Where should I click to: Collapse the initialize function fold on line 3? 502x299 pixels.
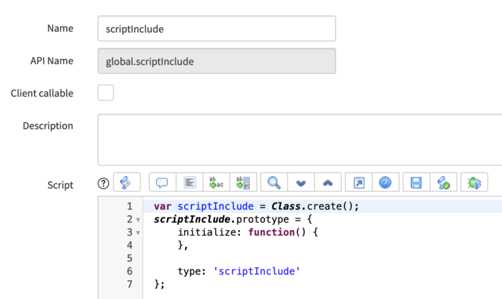tap(138, 232)
